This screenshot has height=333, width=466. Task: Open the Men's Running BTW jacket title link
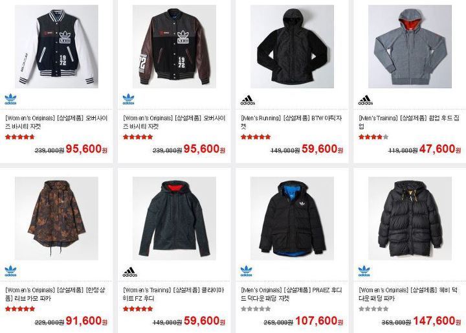[x=291, y=122]
